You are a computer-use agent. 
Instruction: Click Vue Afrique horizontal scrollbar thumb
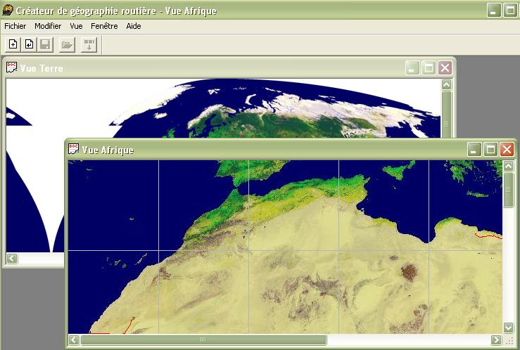point(203,339)
